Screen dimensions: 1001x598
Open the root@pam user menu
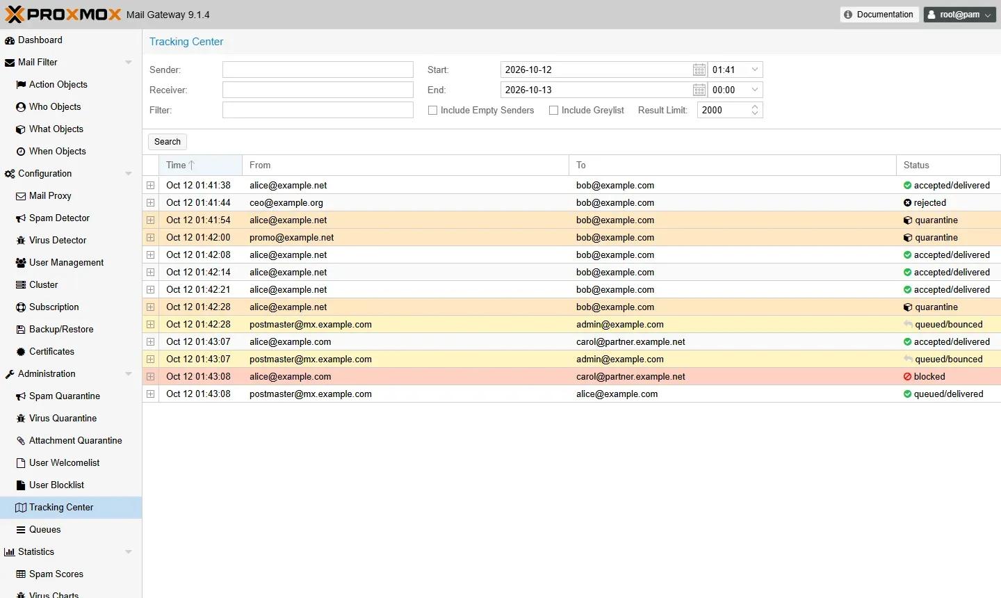960,15
